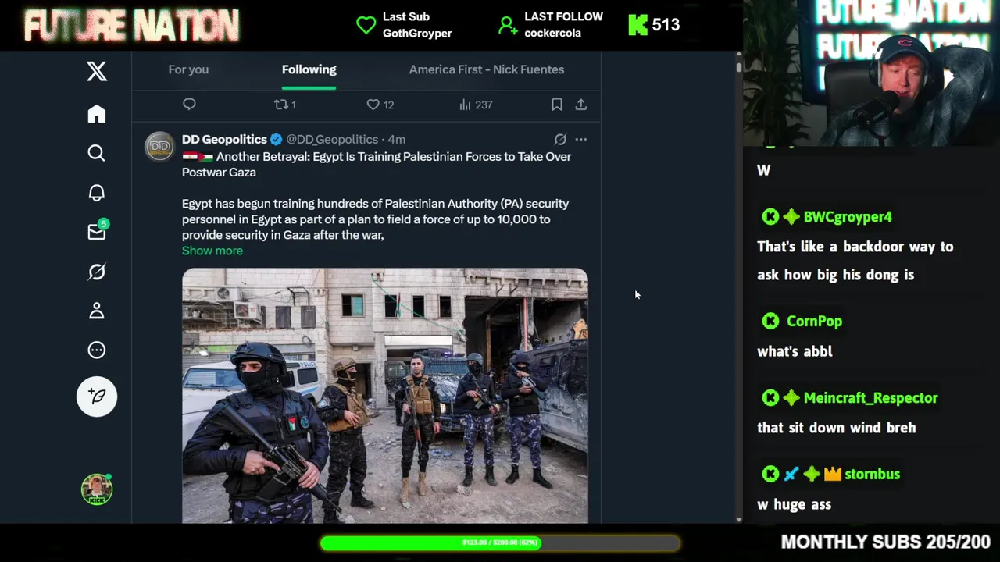Image resolution: width=1000 pixels, height=562 pixels.
Task: Click chat username CornPop
Action: (814, 321)
